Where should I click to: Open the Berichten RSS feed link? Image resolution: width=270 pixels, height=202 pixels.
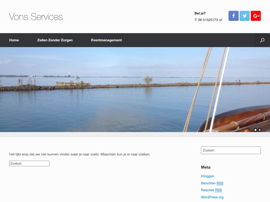[x=212, y=183]
